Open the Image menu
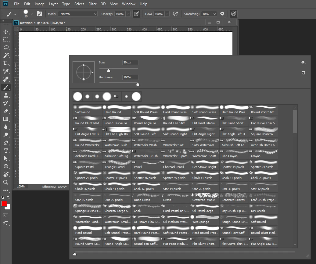316x264 pixels. pos(40,4)
